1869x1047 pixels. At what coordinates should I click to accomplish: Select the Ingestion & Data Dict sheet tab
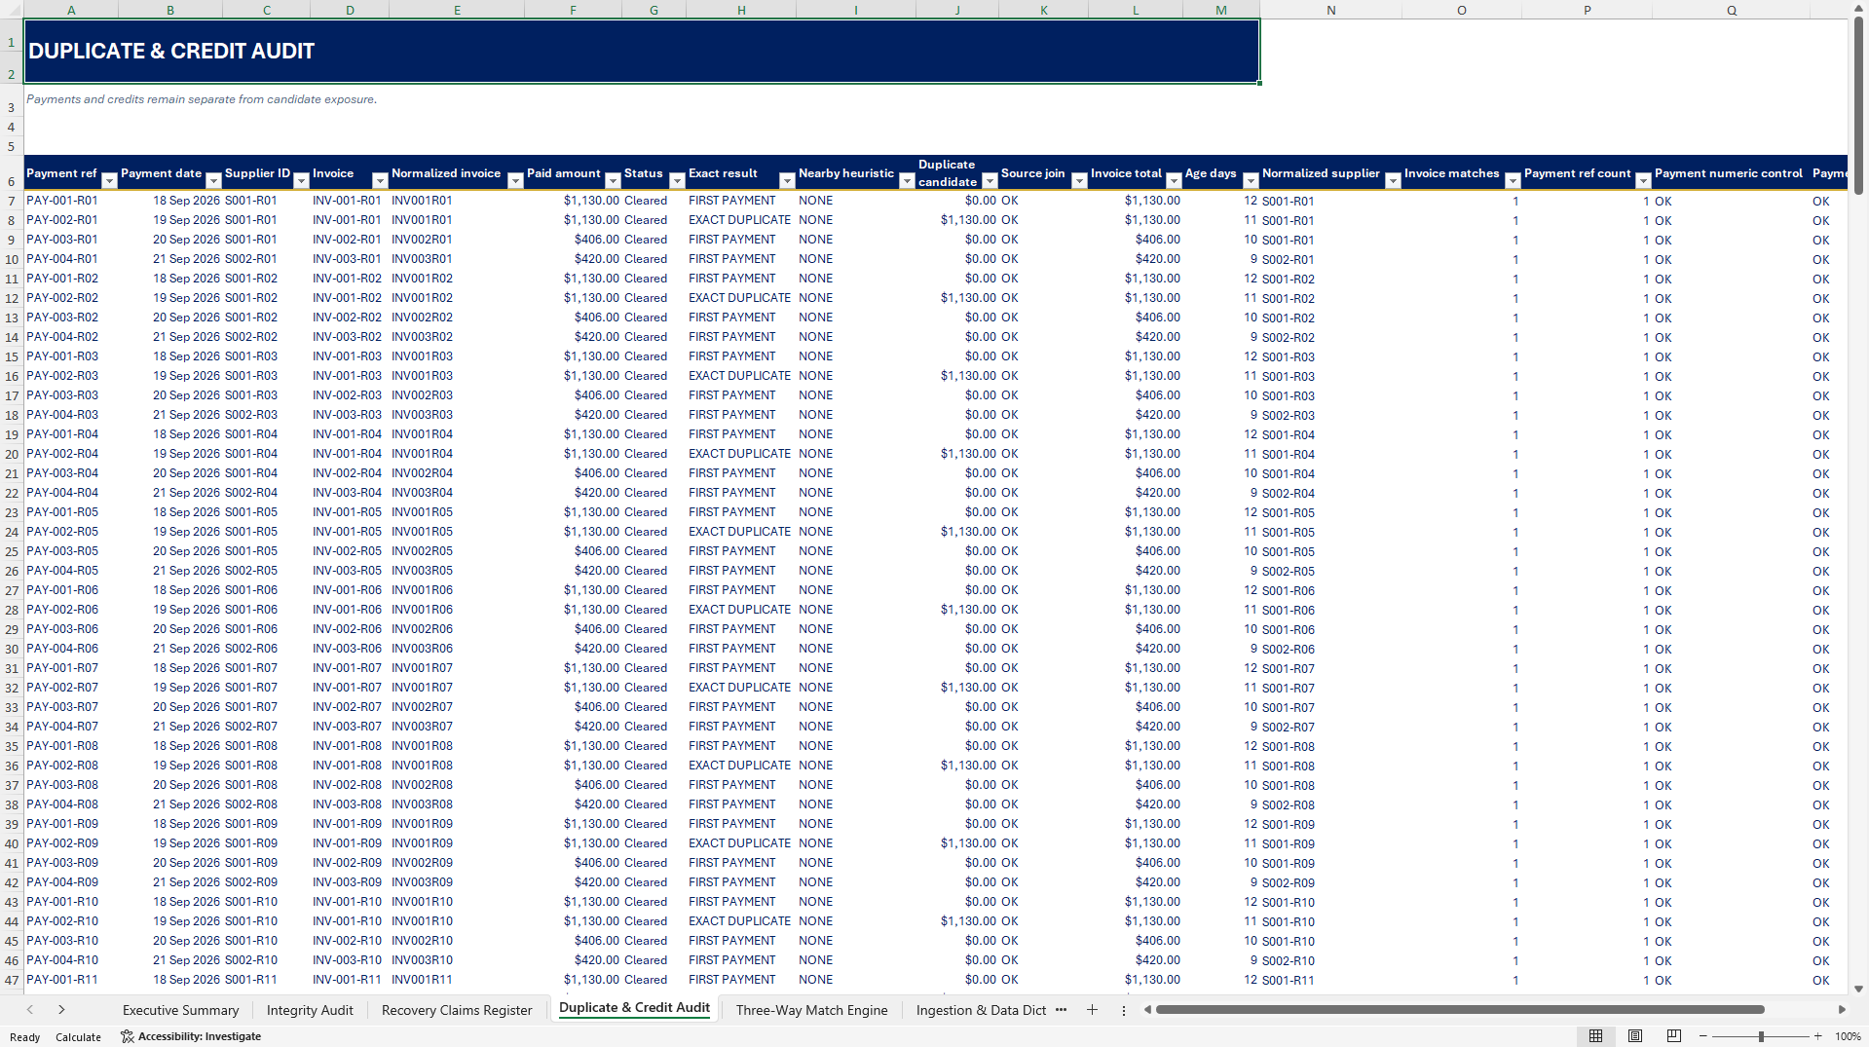981,1010
